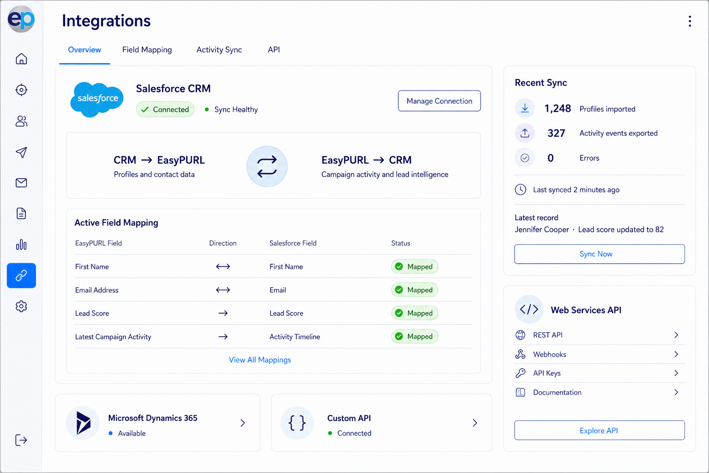Click the Mapped badge for Email Address
Viewport: 709px width, 473px height.
tap(415, 290)
